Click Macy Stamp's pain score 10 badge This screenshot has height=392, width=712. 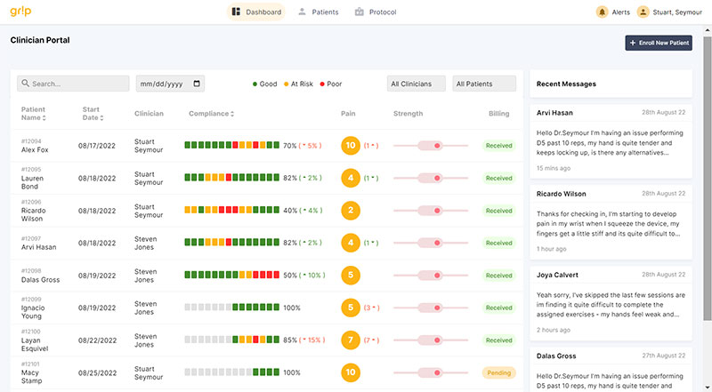[x=351, y=372]
